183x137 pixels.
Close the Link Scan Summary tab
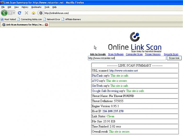(x=46, y=25)
